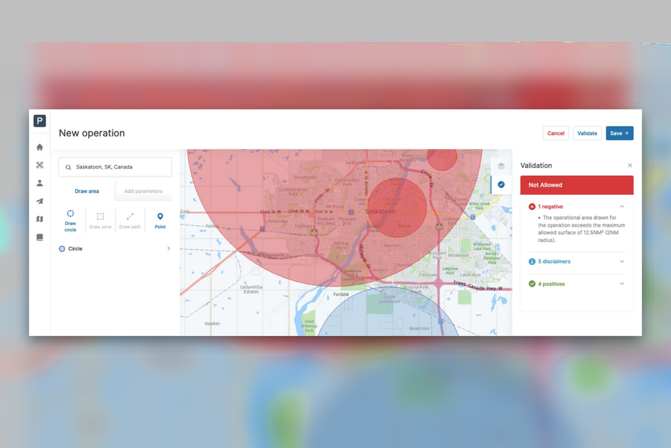Click the blue circle area near Furdale
Image resolution: width=671 pixels, height=448 pixels.
388,313
